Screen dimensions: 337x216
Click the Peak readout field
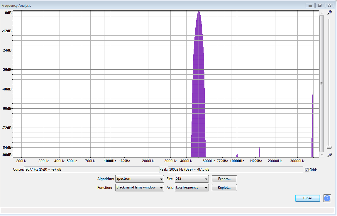235,169
